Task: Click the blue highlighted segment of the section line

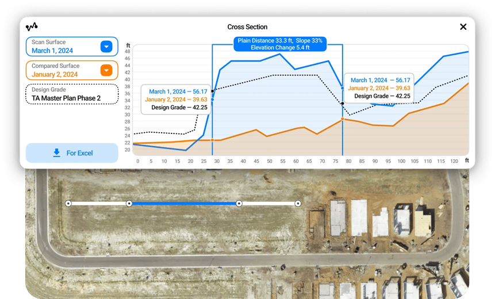Action: [x=184, y=204]
